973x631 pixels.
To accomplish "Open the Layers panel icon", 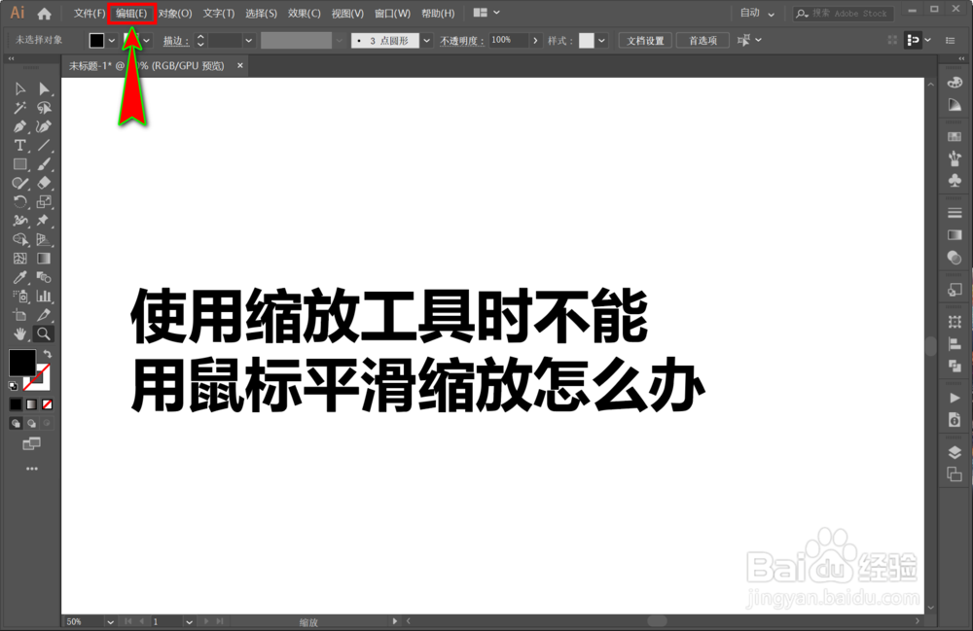I will click(955, 452).
